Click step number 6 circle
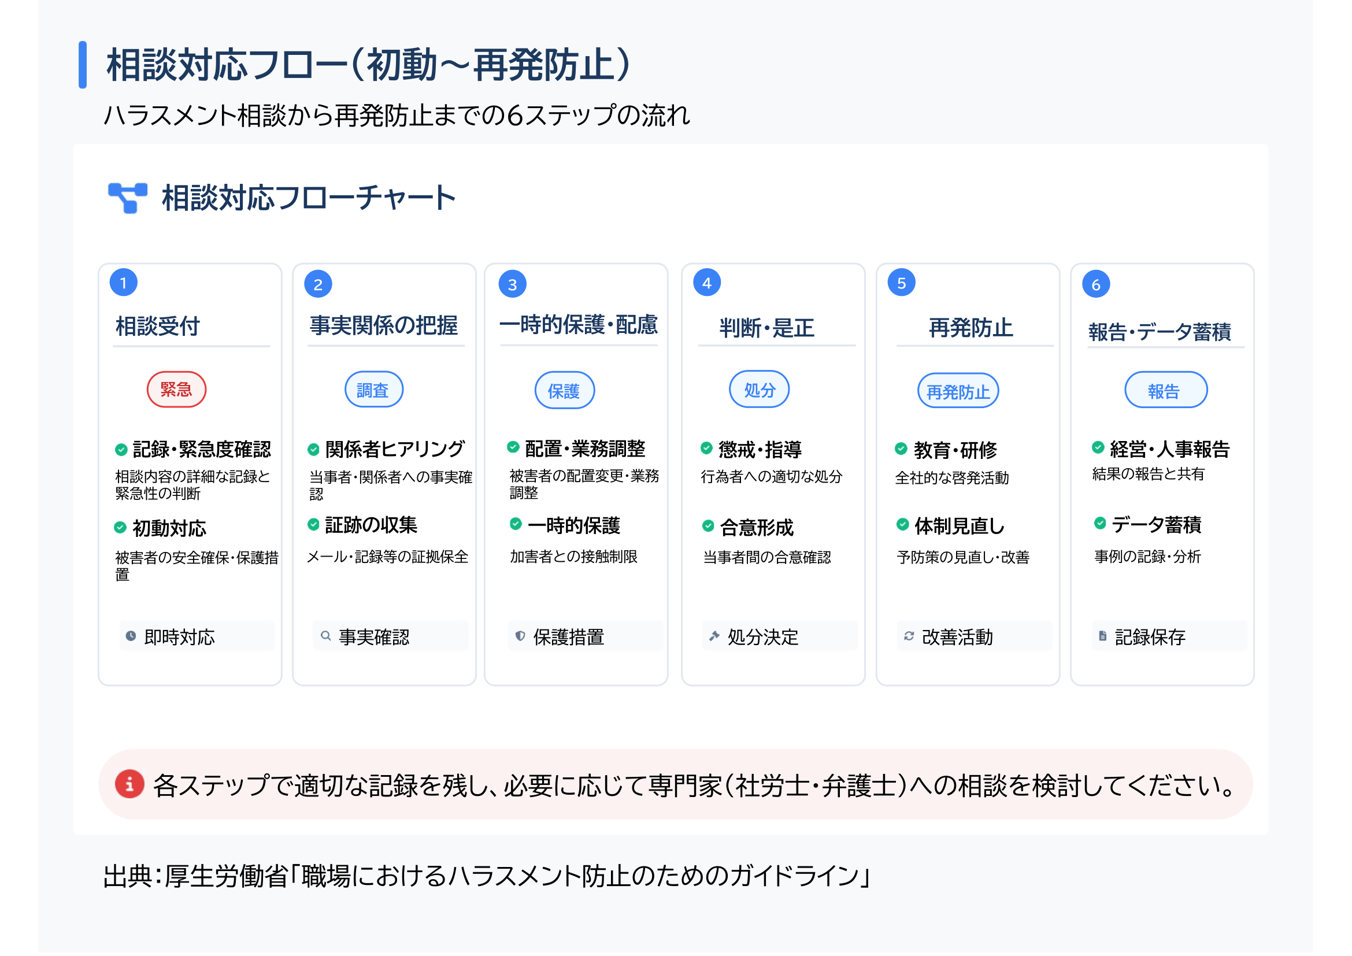1352x956 pixels. point(1097,285)
